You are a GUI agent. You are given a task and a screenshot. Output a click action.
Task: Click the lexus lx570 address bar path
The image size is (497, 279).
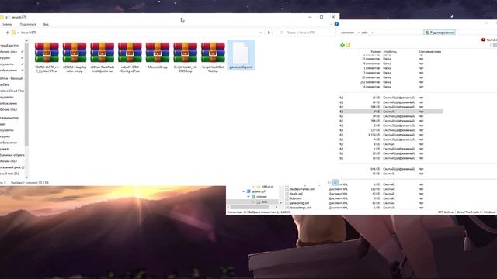[x=28, y=33]
